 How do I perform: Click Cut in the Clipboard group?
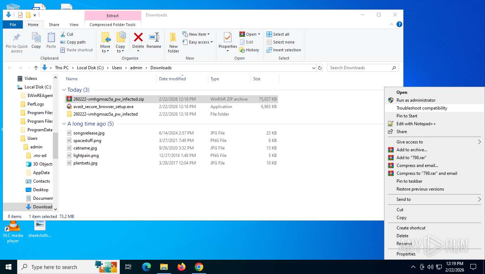click(x=66, y=34)
